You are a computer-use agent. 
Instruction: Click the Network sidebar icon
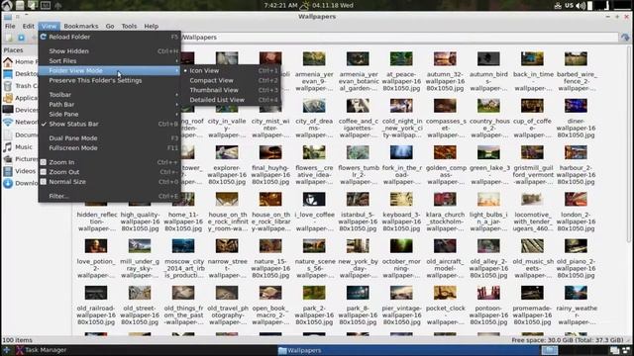click(8, 122)
